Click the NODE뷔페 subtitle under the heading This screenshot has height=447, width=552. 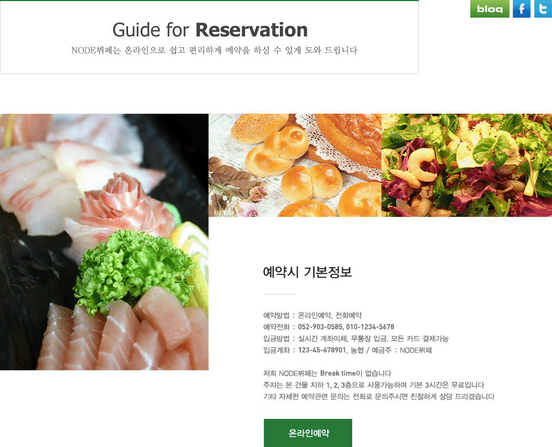(214, 50)
